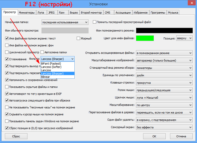Image resolution: width=197 pixels, height=143 pixels.
Task: Open the Сенсорный экран dropdown
Action: [x=164, y=127]
